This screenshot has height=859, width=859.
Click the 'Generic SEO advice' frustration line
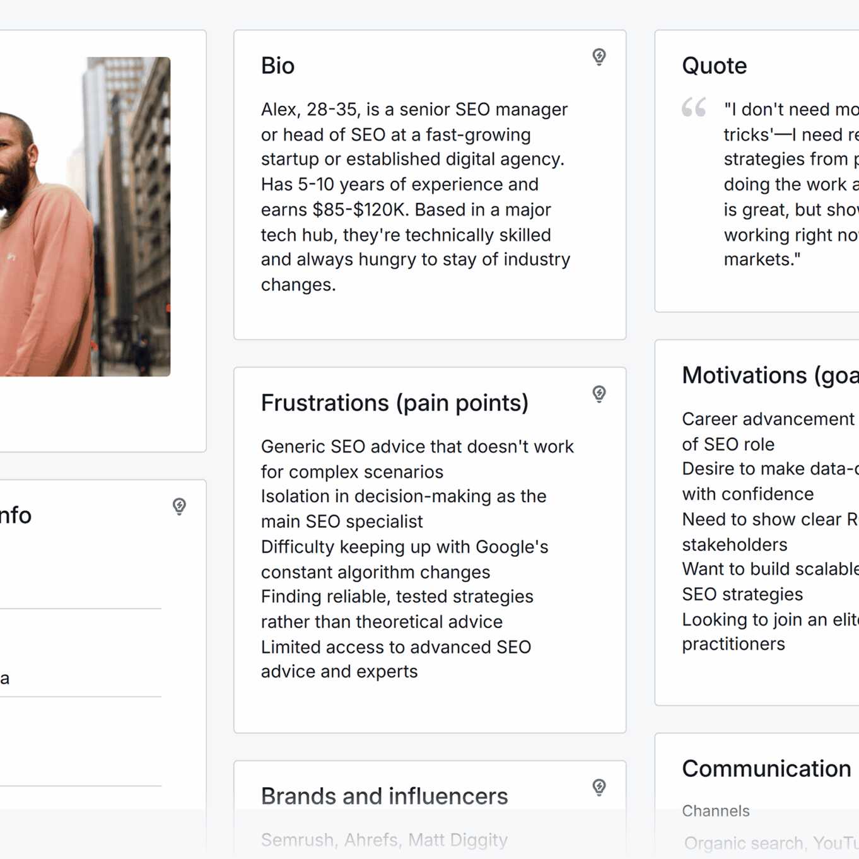(x=418, y=447)
